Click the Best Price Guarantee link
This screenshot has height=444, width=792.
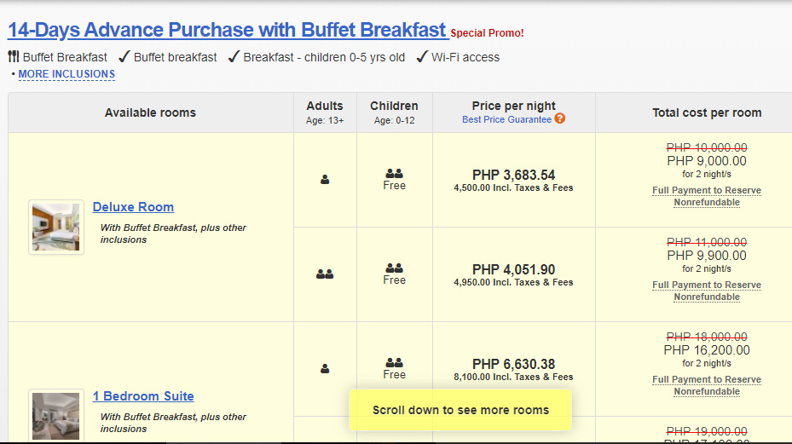[x=506, y=119]
